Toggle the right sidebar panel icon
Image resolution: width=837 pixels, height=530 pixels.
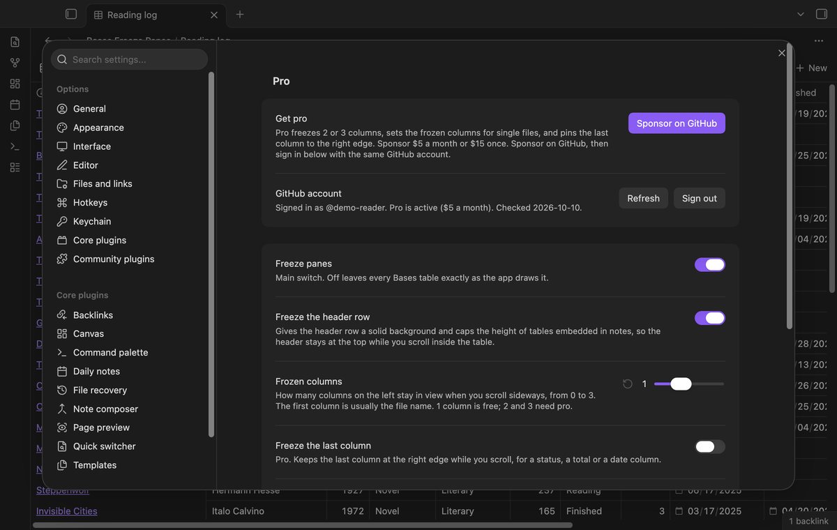[x=822, y=14]
